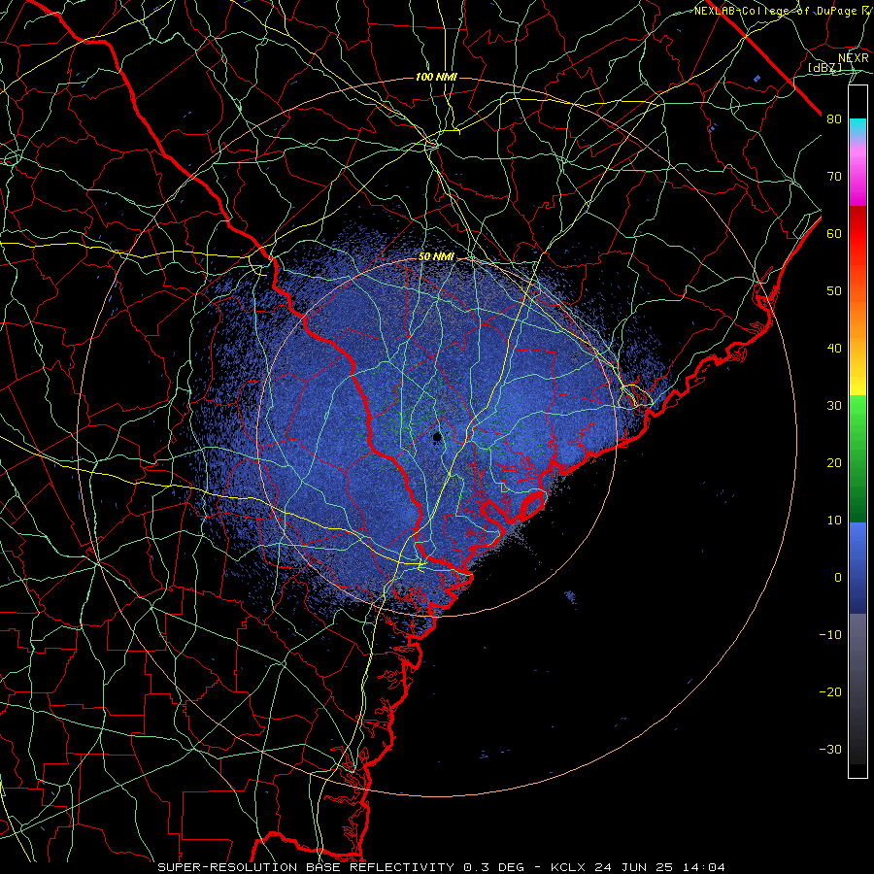Viewport: 874px width, 874px height.
Task: Click the [dBZ] unit label
Action: (x=824, y=68)
